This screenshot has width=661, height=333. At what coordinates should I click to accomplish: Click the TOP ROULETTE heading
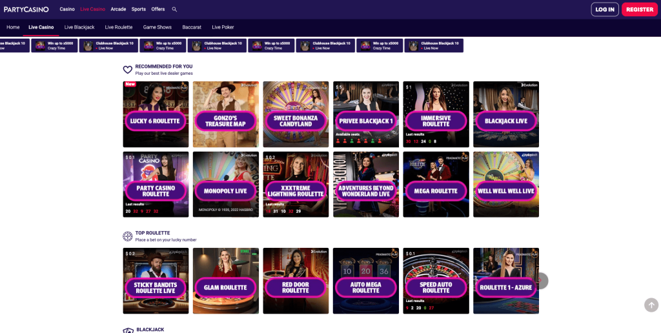[152, 233]
